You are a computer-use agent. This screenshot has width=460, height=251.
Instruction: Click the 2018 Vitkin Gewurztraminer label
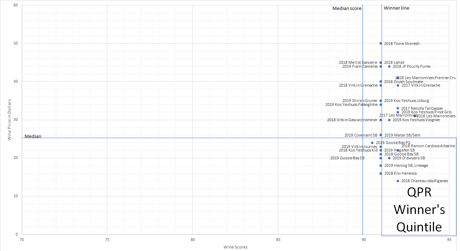(x=352, y=120)
